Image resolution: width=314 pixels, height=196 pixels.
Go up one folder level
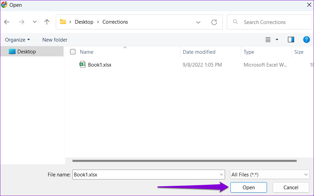coord(47,22)
